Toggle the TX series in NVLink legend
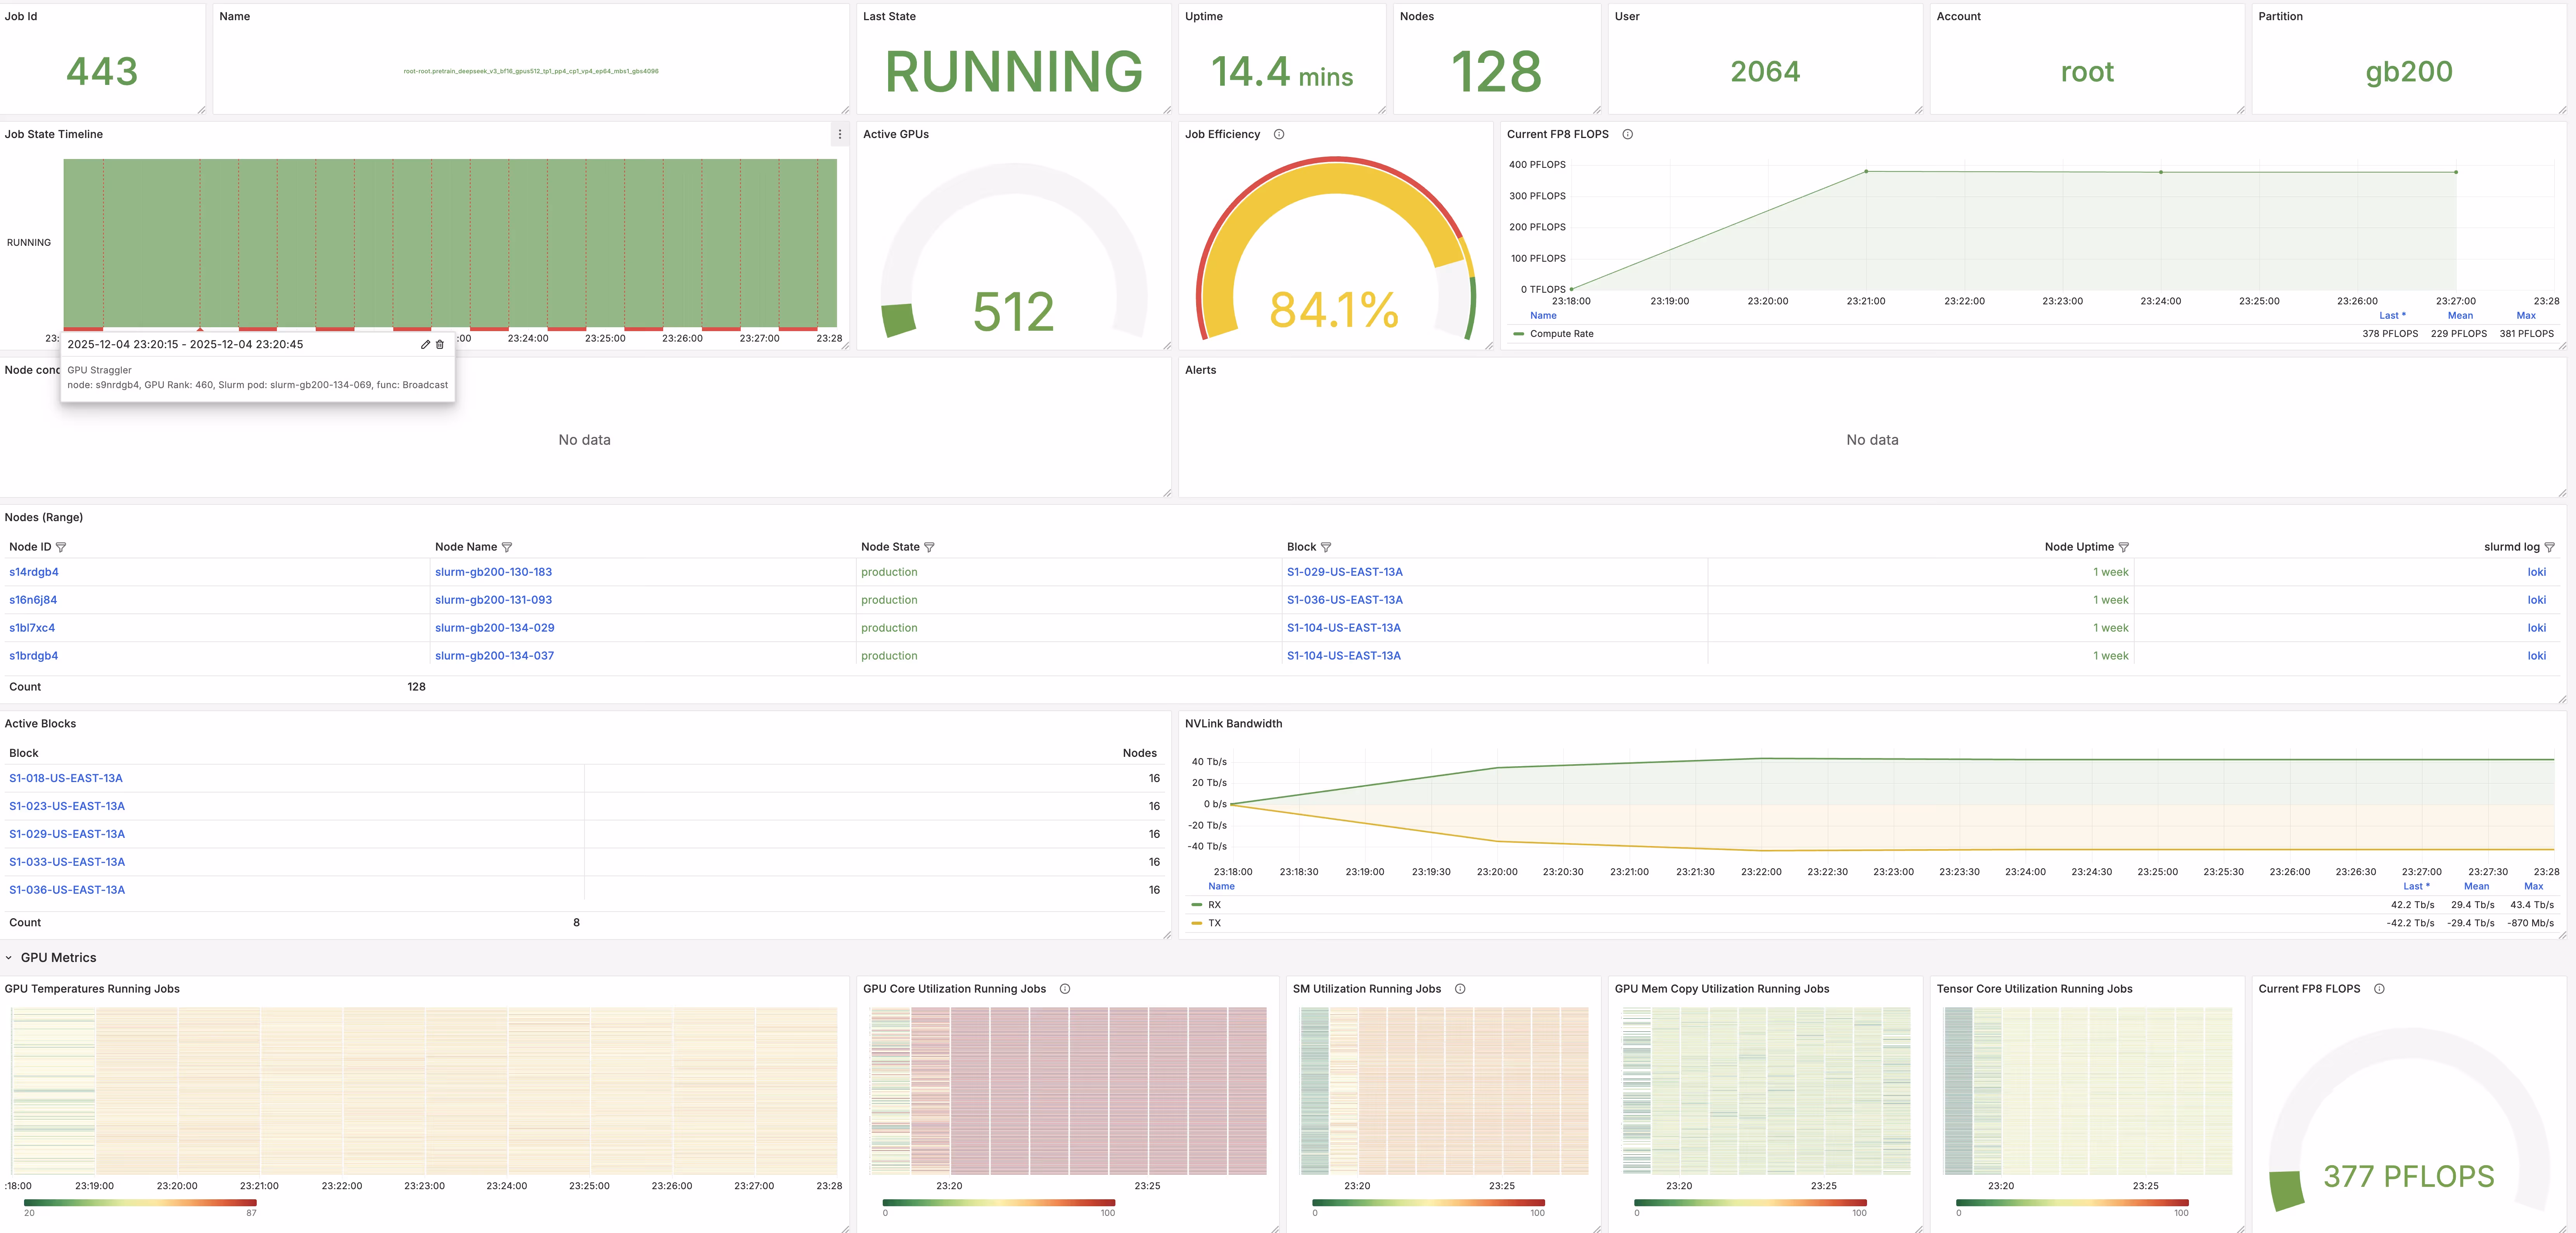Viewport: 2576px width, 1233px height. click(x=1213, y=923)
